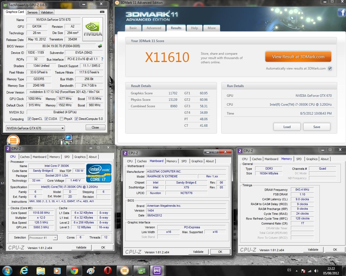Switch to Google Chrome in the taskbar
Image resolution: width=346 pixels, height=276 pixels.
74,271
